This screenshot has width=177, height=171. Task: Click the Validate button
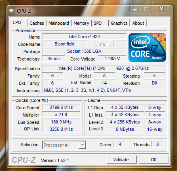[121, 160]
